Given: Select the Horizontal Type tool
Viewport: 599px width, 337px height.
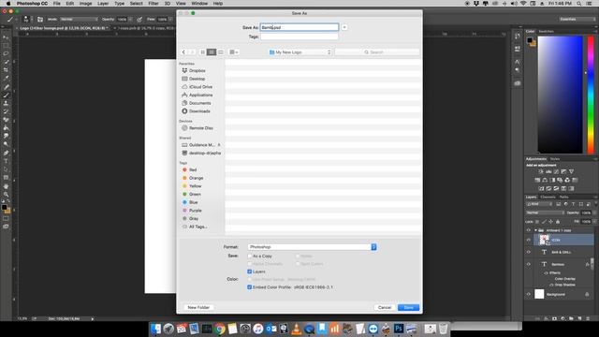Looking at the screenshot, I should [x=6, y=161].
